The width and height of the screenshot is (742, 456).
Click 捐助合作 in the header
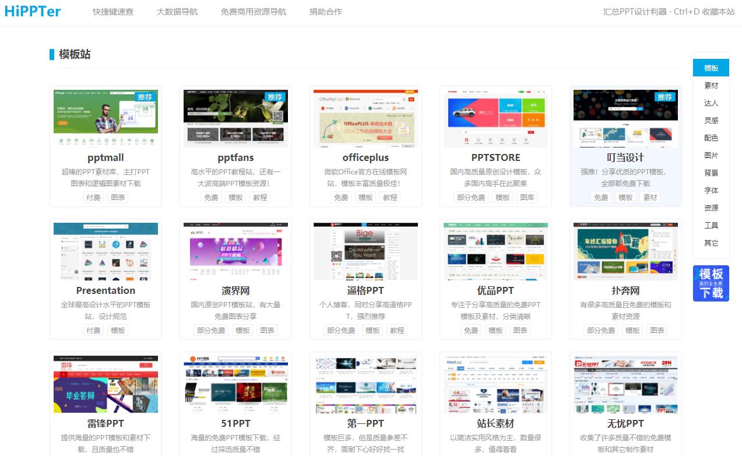326,12
